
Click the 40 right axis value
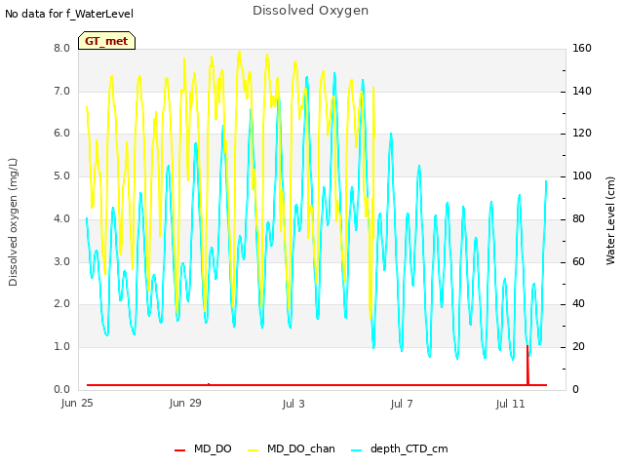(578, 303)
